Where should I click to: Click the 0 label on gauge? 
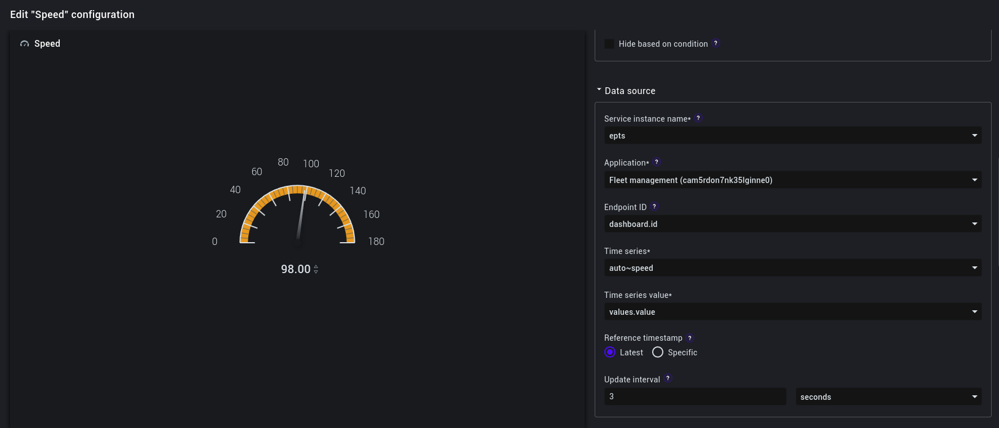point(215,242)
